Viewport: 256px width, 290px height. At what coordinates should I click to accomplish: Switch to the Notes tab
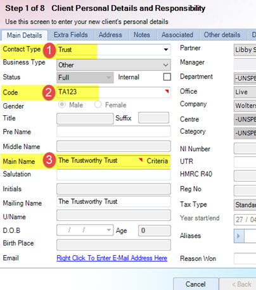pyautogui.click(x=142, y=35)
